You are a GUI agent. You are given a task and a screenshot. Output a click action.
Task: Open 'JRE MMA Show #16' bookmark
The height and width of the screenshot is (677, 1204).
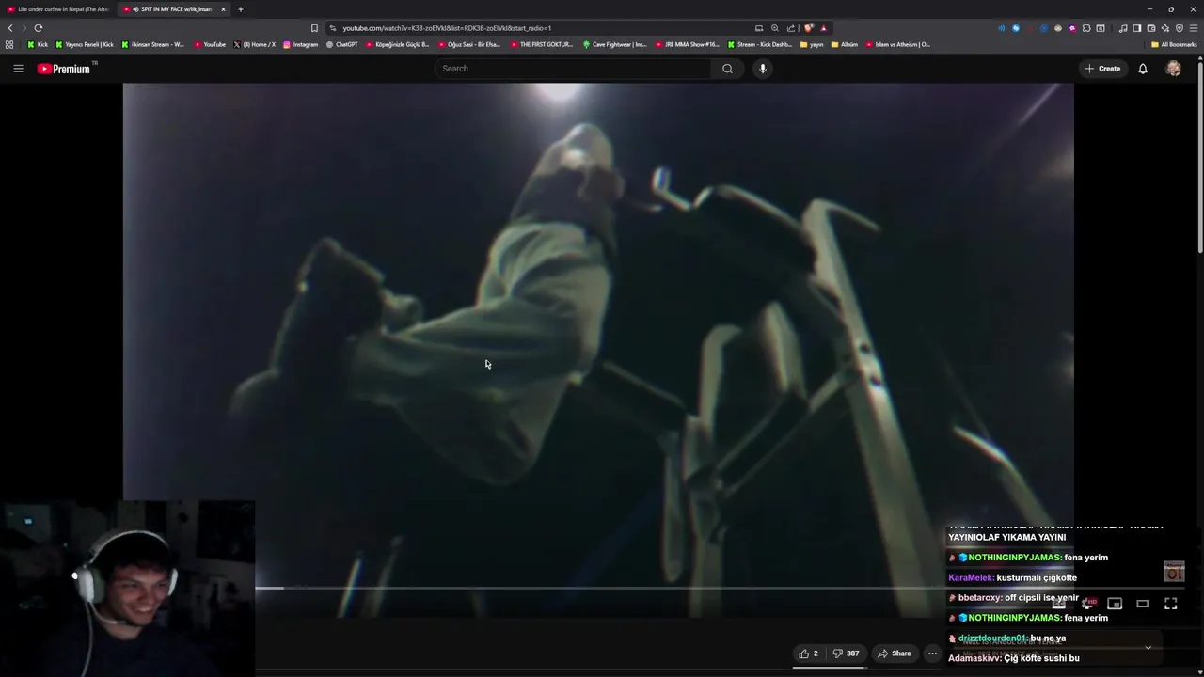click(687, 44)
